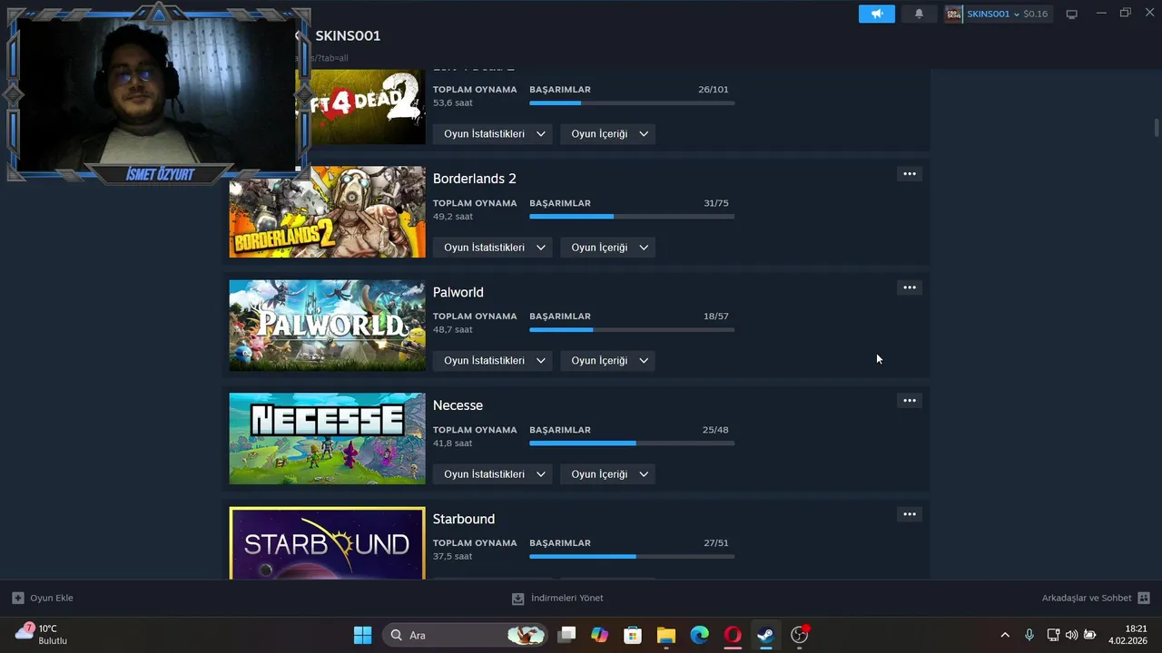Expand Oyun İçeriği for Borderlands 2
This screenshot has width=1162, height=653.
(x=607, y=247)
